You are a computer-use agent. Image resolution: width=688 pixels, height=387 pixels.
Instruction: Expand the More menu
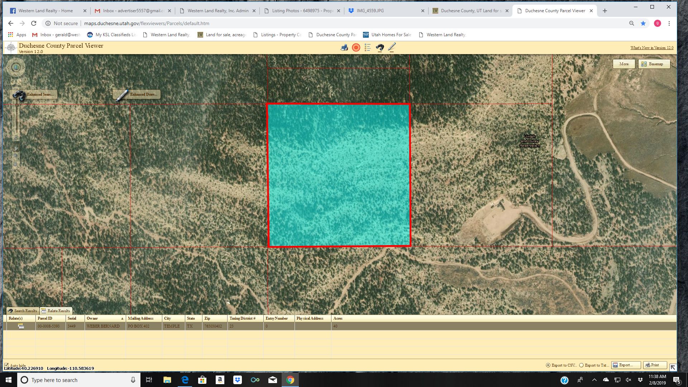pos(624,64)
